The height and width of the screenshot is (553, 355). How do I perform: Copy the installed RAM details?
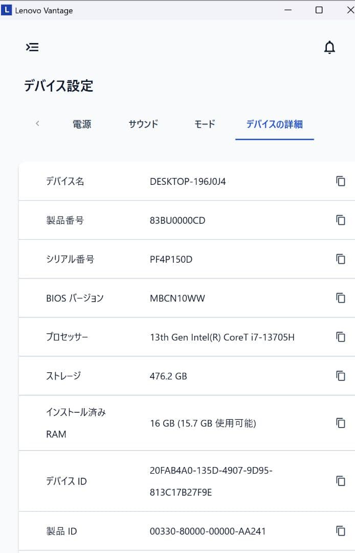click(x=340, y=423)
